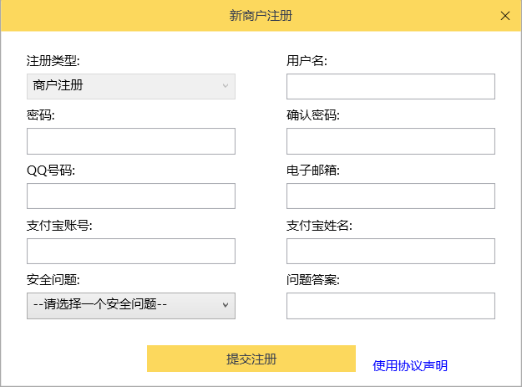
Task: Click the 注册类型 label
Action: click(x=53, y=60)
